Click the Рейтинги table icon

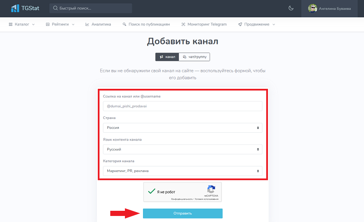point(47,25)
